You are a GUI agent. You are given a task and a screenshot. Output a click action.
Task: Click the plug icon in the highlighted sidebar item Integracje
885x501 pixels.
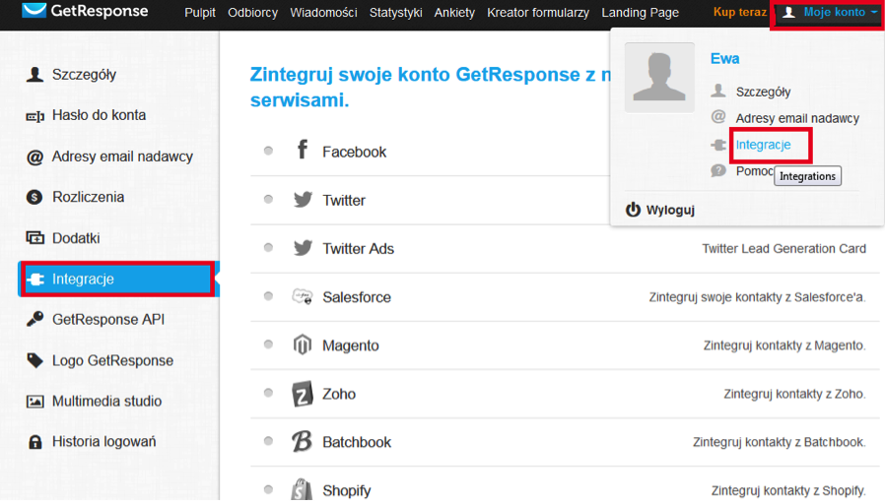tap(35, 279)
